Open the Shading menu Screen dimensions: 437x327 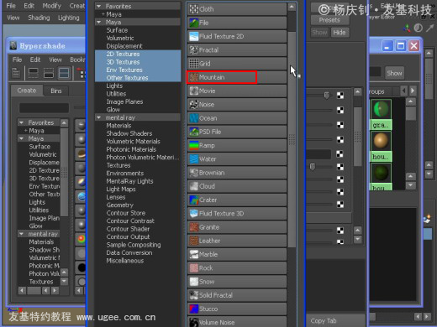pyautogui.click(x=39, y=18)
